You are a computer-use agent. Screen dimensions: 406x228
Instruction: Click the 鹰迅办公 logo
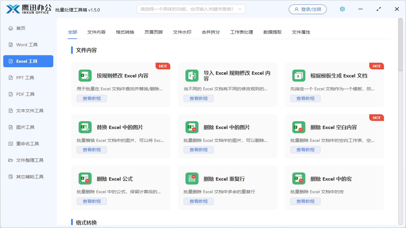29,9
